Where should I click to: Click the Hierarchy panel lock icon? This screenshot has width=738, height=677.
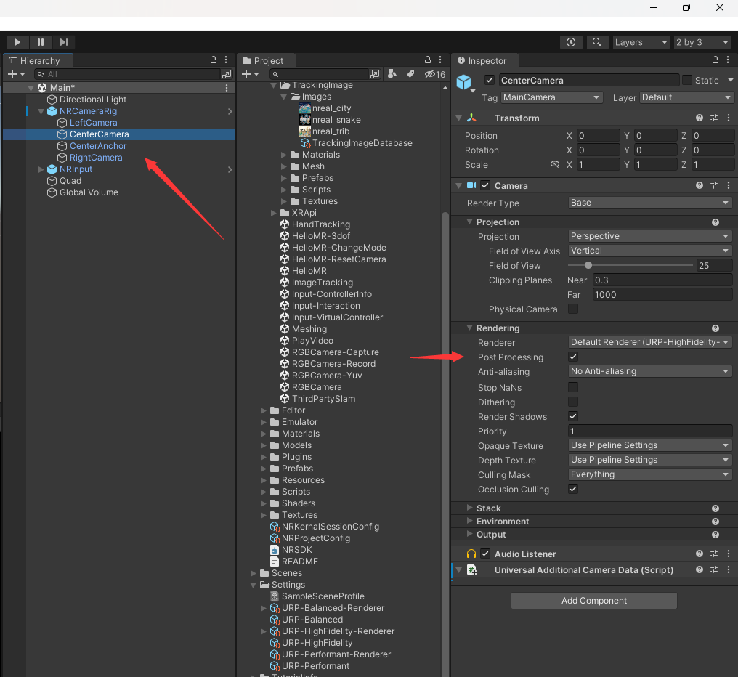tap(214, 60)
